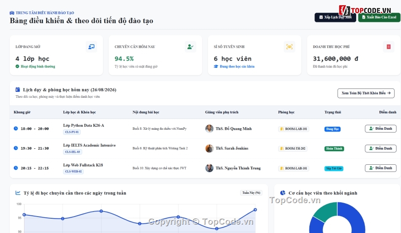The image size is (401, 233).
Task: Click lesson Buổi 10: Xây dựng cơ chế xác thực JWT
Action: pos(159,168)
